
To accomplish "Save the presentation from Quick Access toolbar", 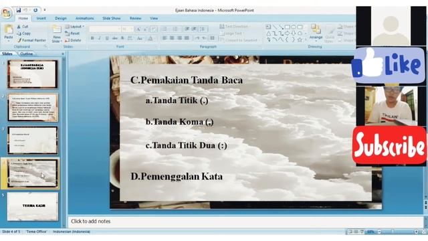I will 19,10.
